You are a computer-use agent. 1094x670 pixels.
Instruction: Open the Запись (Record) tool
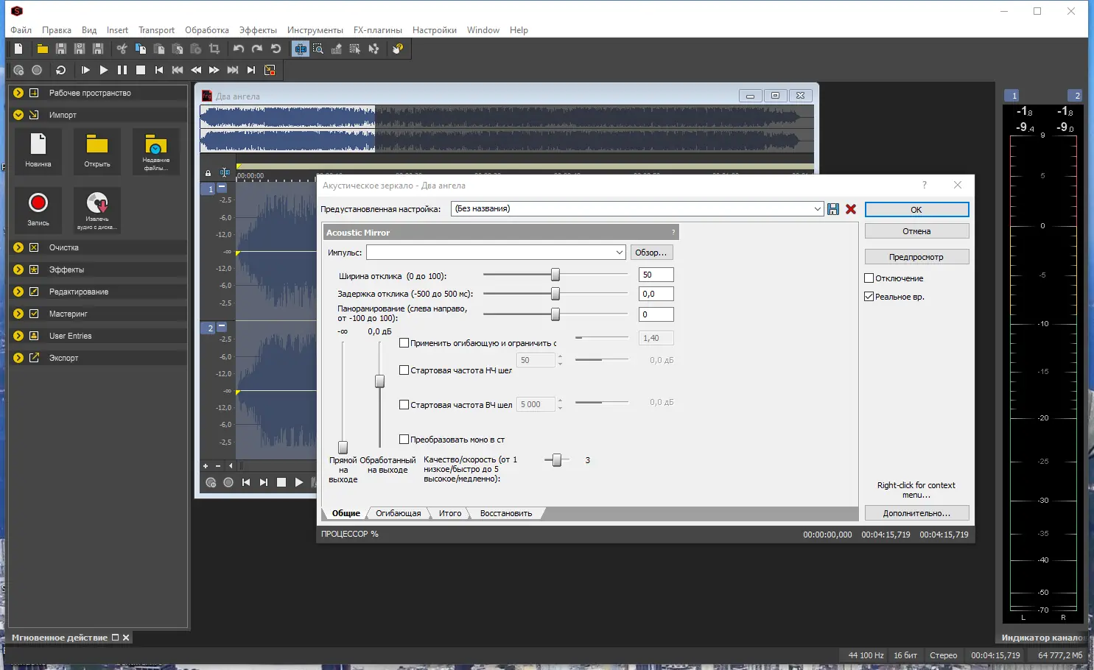pos(38,209)
